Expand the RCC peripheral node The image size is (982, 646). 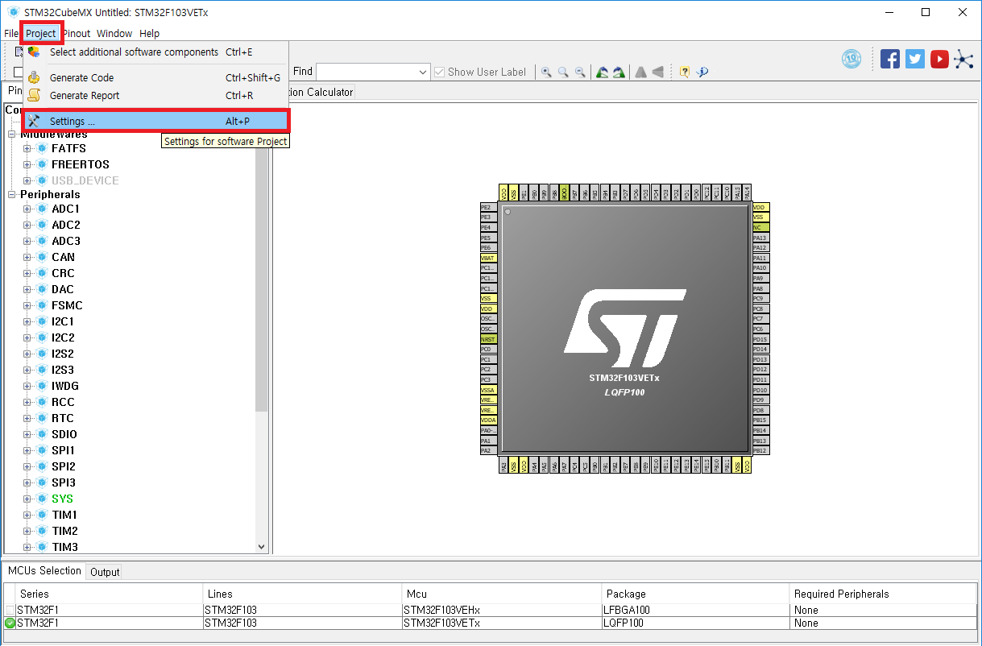(x=27, y=402)
